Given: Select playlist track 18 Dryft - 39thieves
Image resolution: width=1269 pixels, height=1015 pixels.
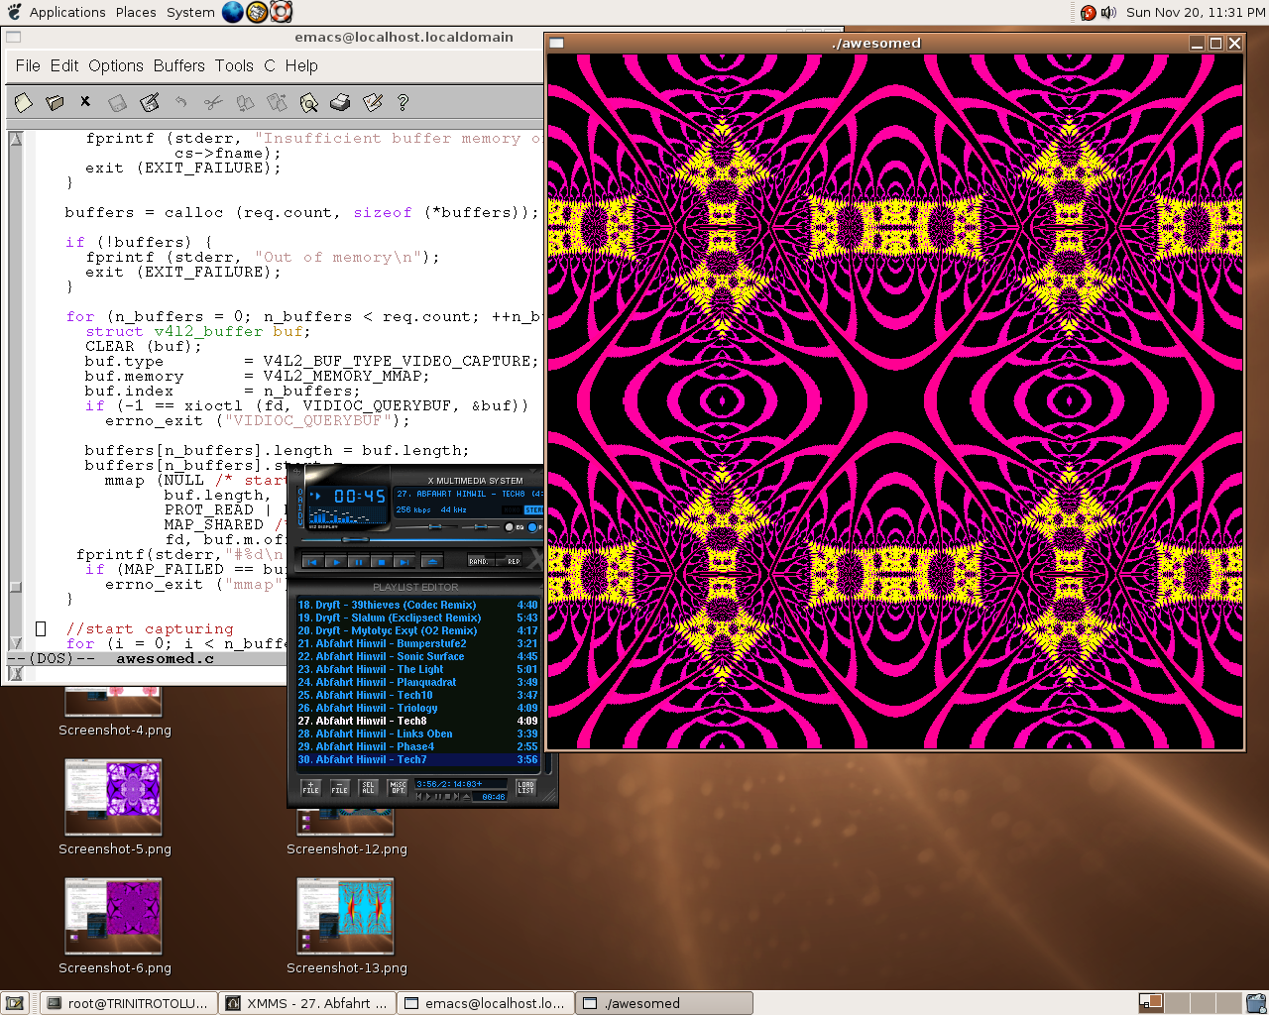Looking at the screenshot, I should [417, 605].
